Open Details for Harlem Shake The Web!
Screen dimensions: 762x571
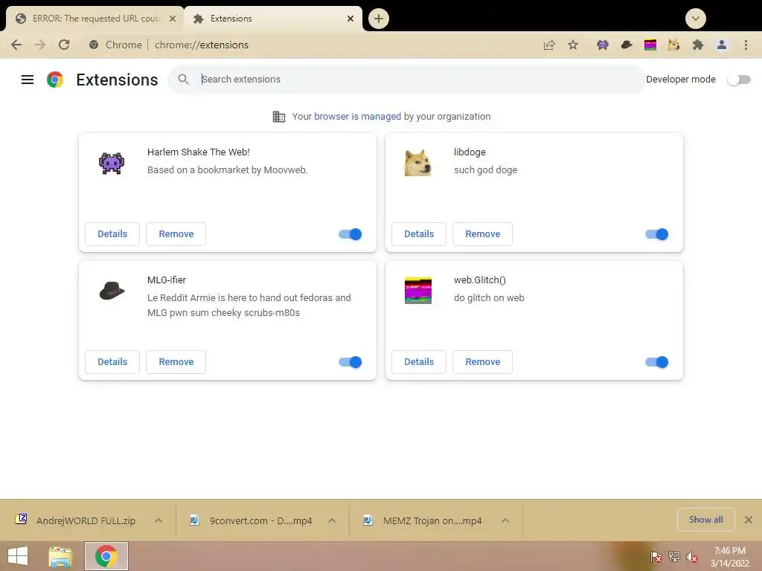(x=112, y=234)
